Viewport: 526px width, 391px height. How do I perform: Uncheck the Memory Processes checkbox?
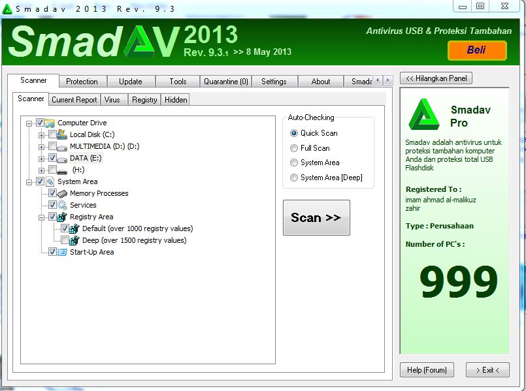52,193
